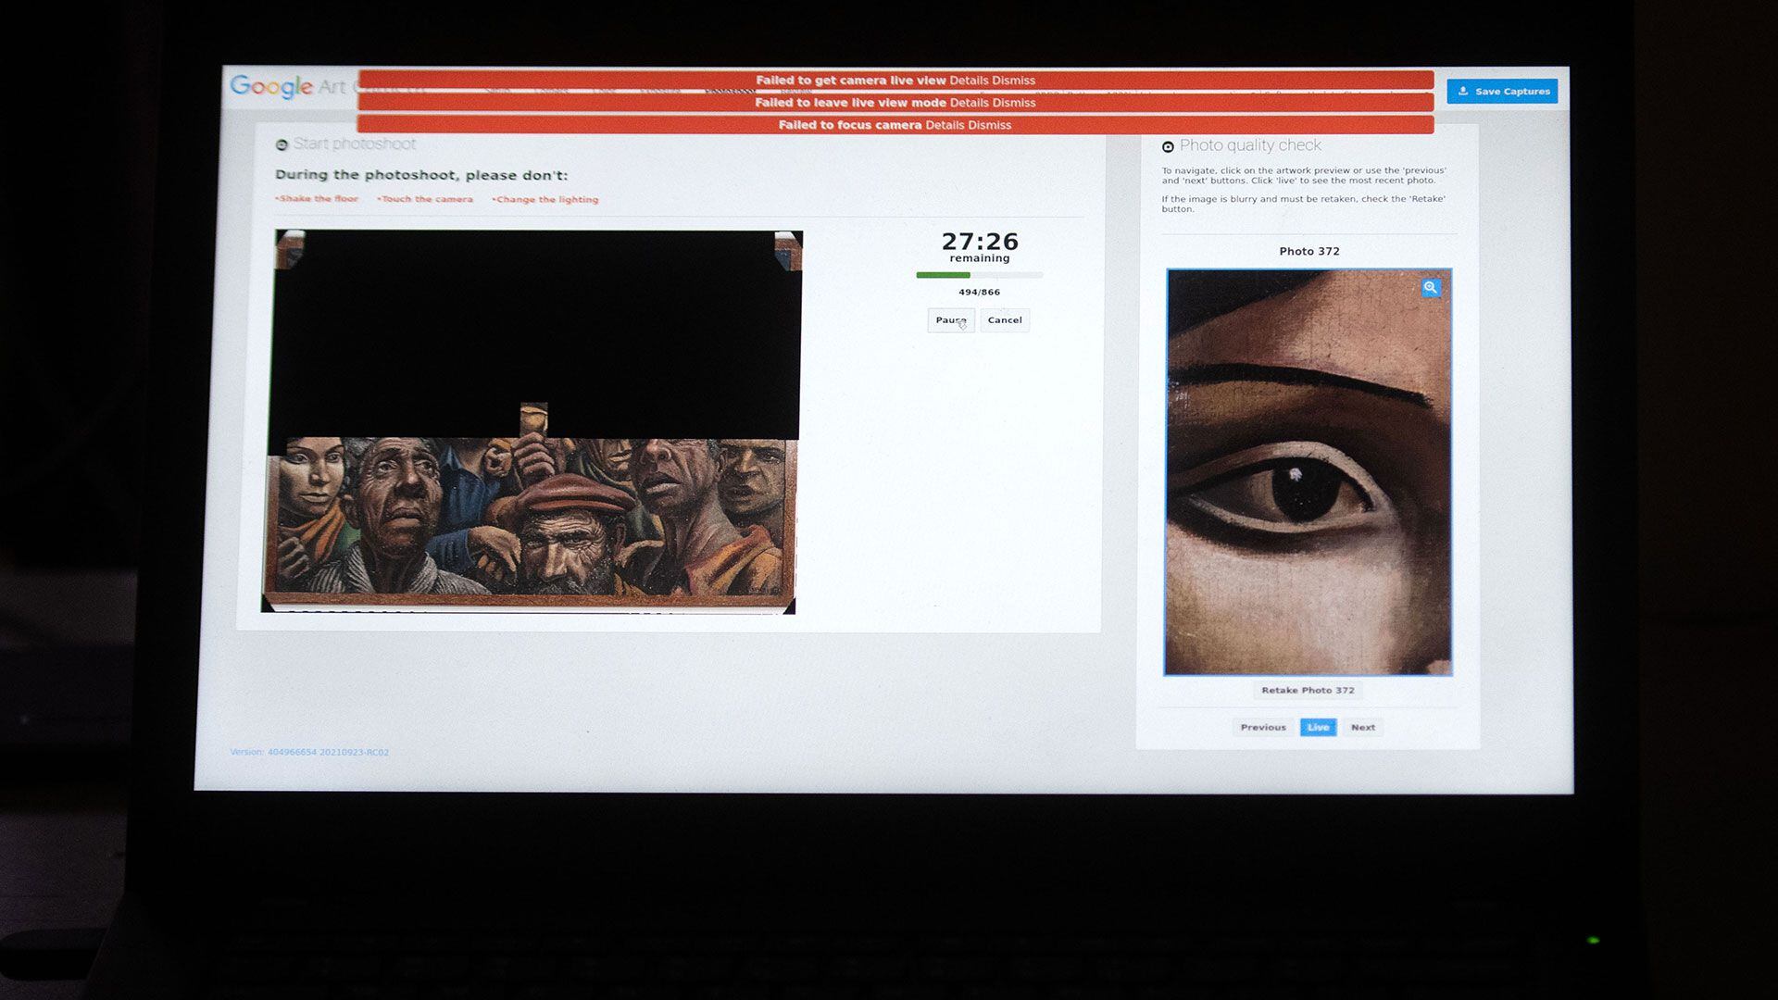Image resolution: width=1778 pixels, height=1000 pixels.
Task: Cancel the photoshoot
Action: (1005, 320)
